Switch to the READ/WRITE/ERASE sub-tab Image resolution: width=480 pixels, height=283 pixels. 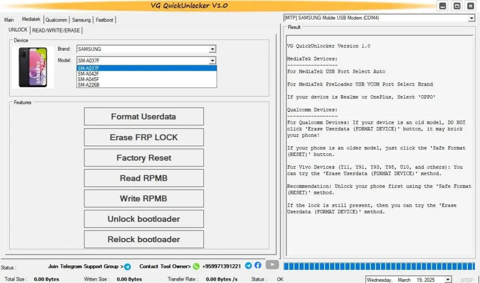click(x=56, y=30)
